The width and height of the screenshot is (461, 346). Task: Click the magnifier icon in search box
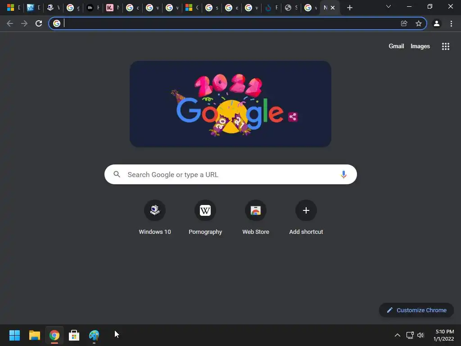[x=117, y=174]
